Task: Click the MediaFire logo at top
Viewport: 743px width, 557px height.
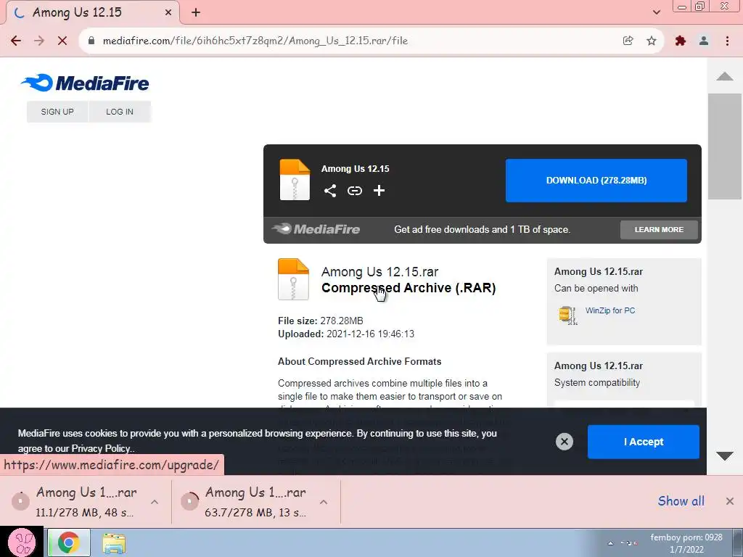Action: (x=86, y=83)
